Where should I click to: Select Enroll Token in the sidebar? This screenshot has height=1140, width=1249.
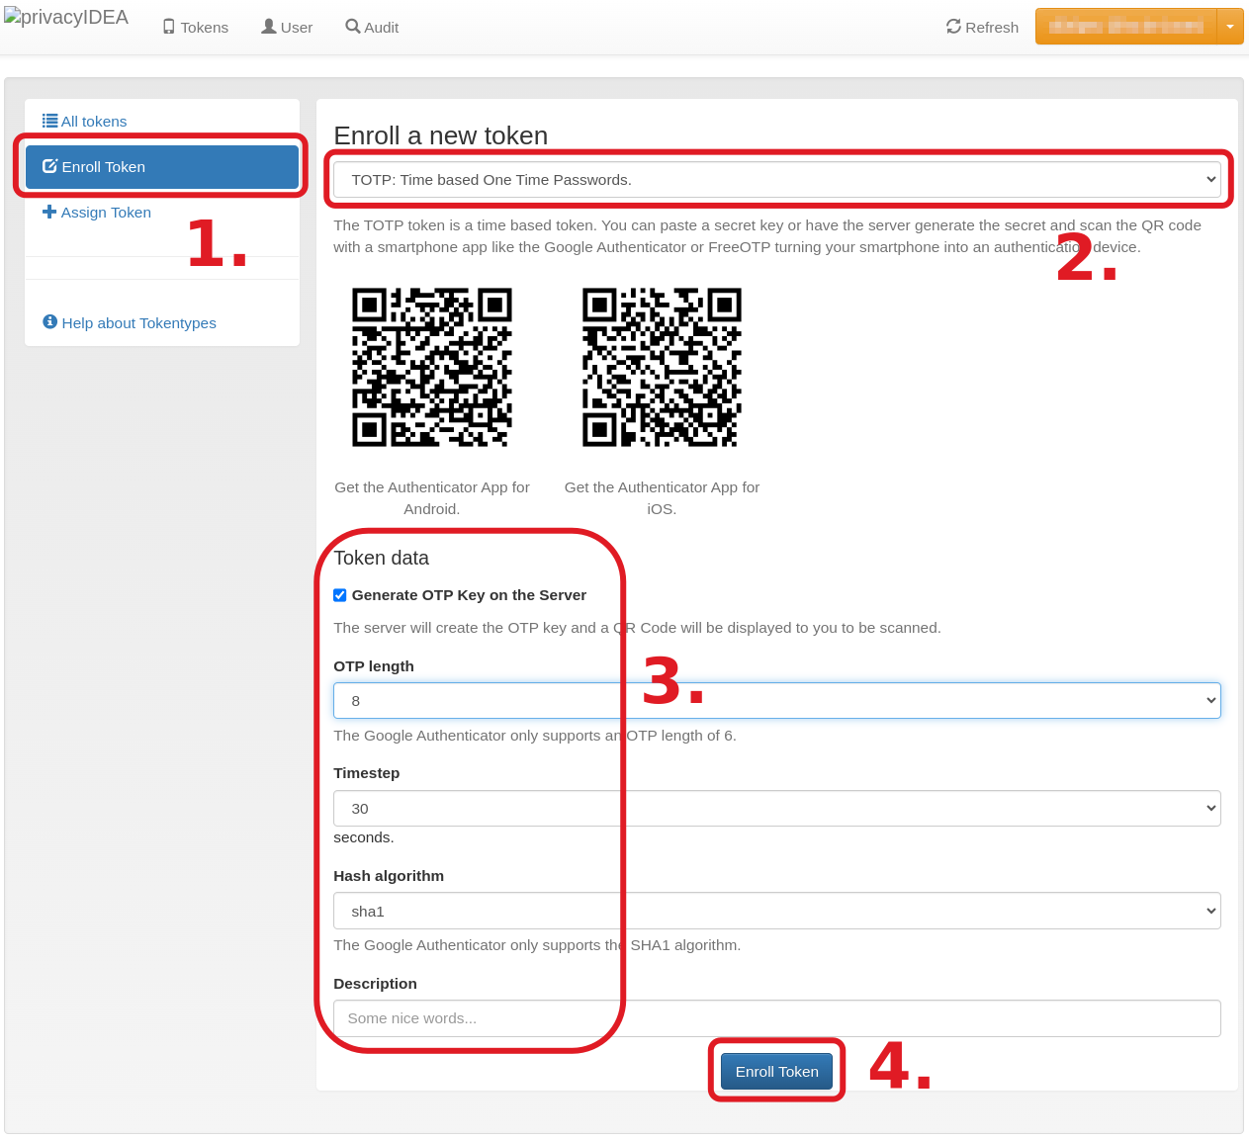pos(162,167)
